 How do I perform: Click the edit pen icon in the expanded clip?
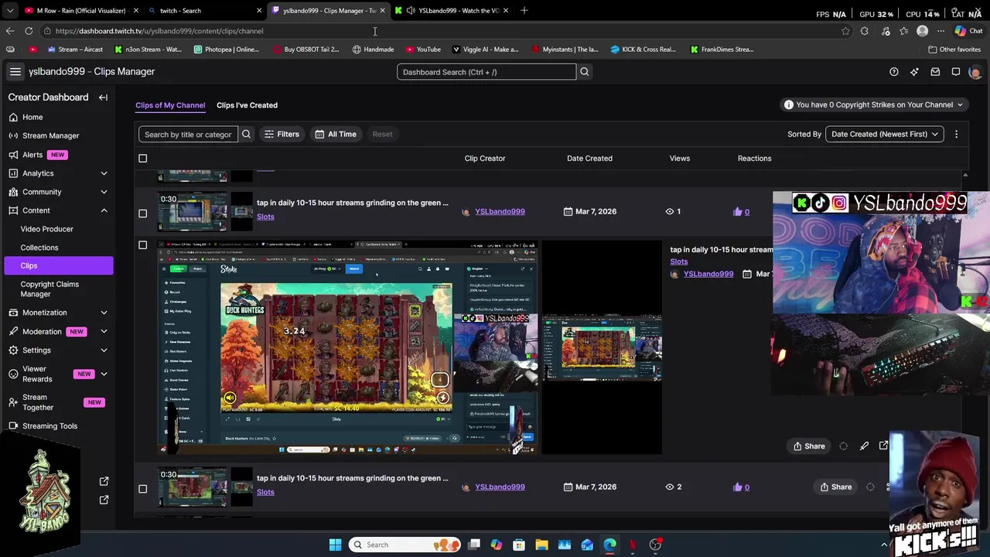864,446
